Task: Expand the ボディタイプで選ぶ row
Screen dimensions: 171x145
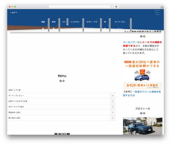Action: coord(113,107)
